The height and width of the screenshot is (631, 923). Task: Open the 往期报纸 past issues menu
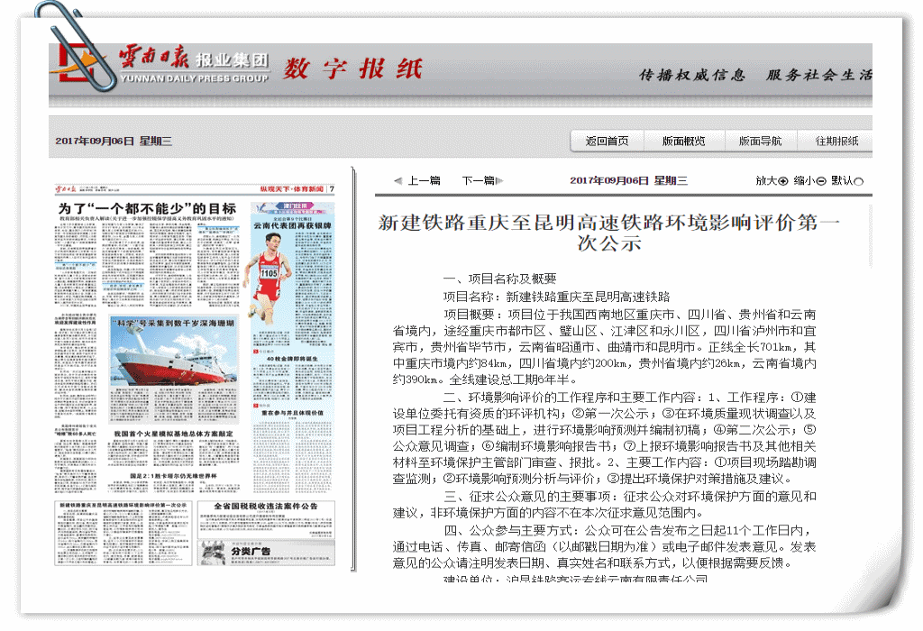pos(836,142)
